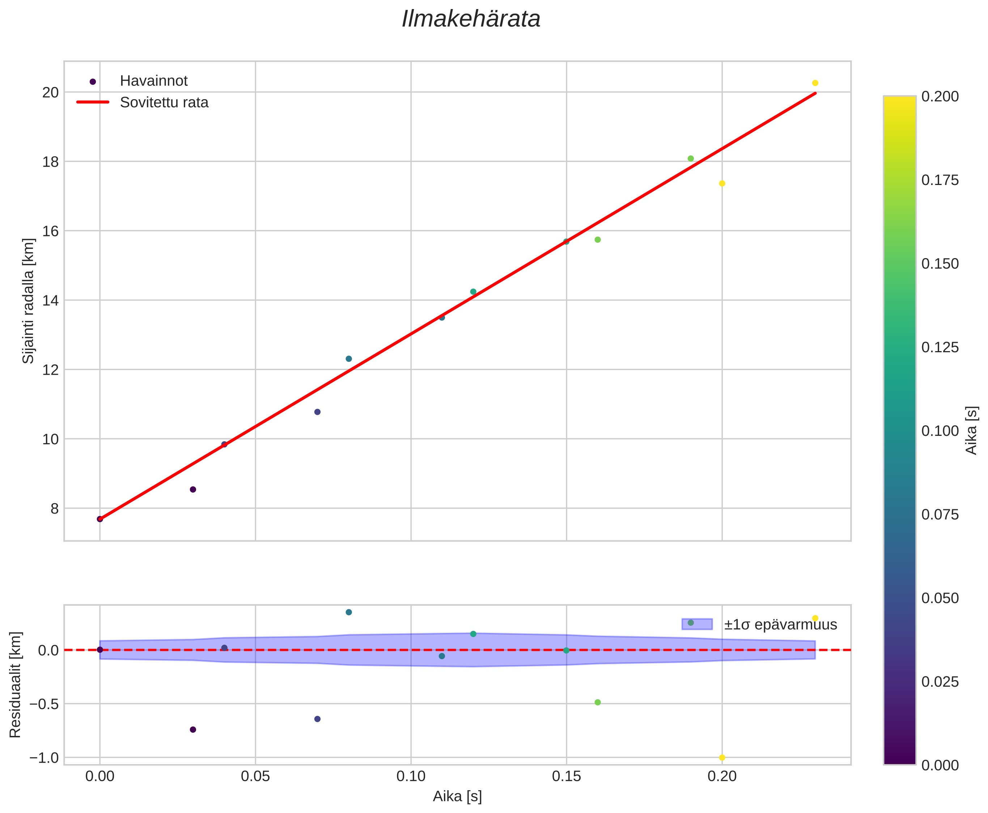Click the yellow top-right data point above 20

tap(815, 83)
